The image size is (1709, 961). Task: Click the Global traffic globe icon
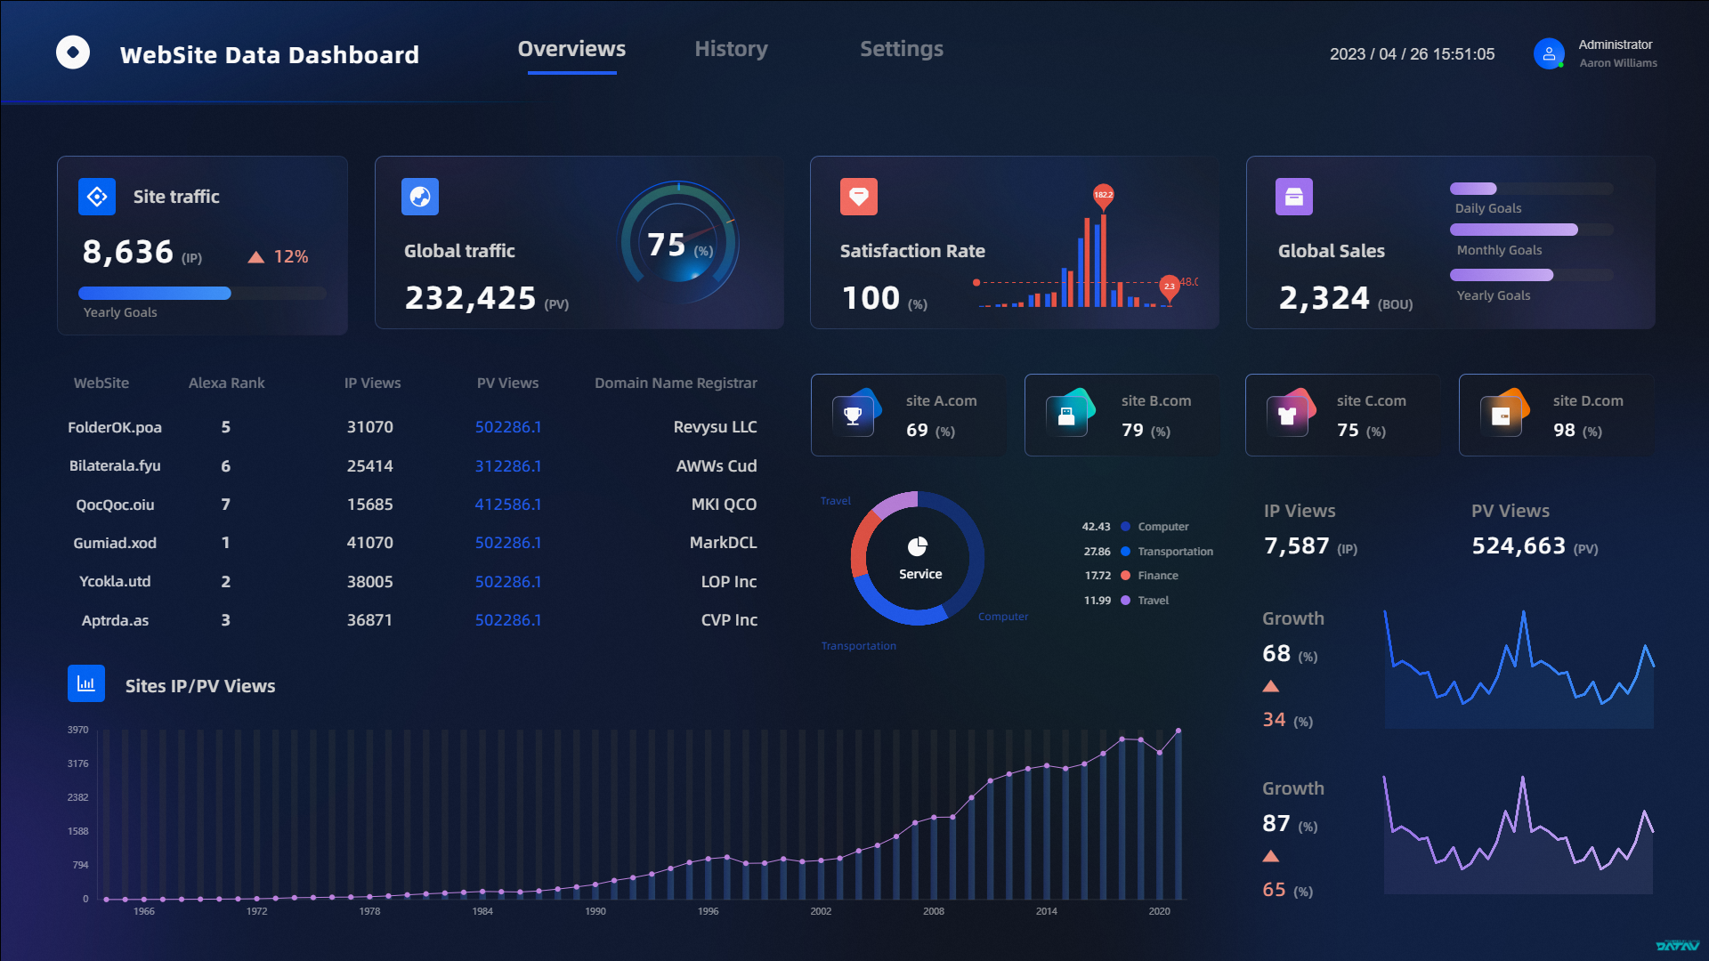pyautogui.click(x=420, y=197)
